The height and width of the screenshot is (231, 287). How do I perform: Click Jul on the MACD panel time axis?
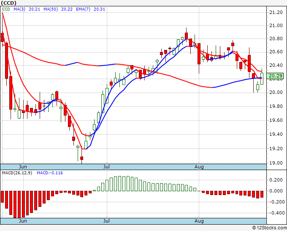click(106, 221)
